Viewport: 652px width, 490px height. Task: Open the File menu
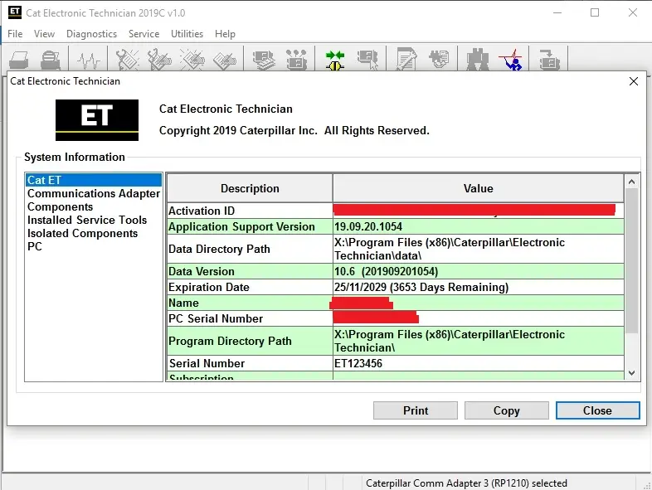(15, 34)
